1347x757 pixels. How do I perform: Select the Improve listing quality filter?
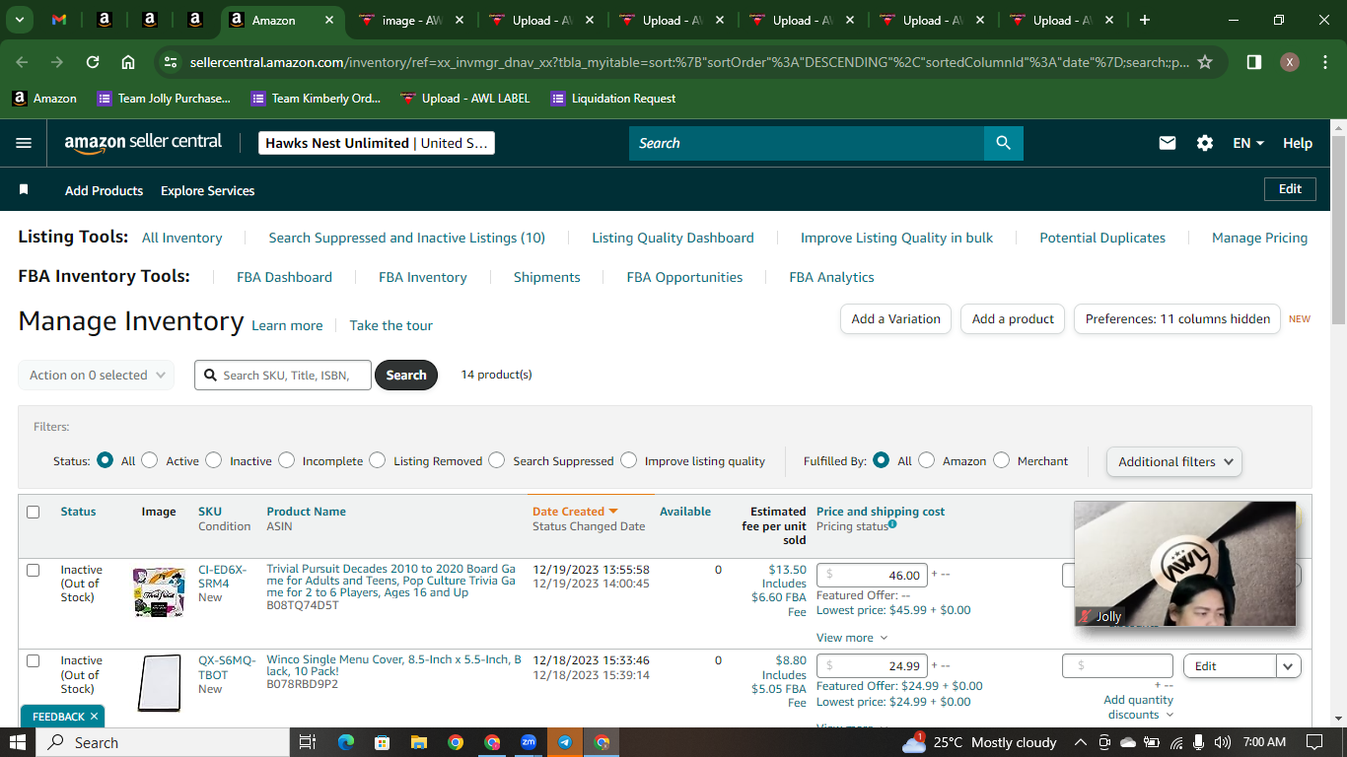point(628,460)
